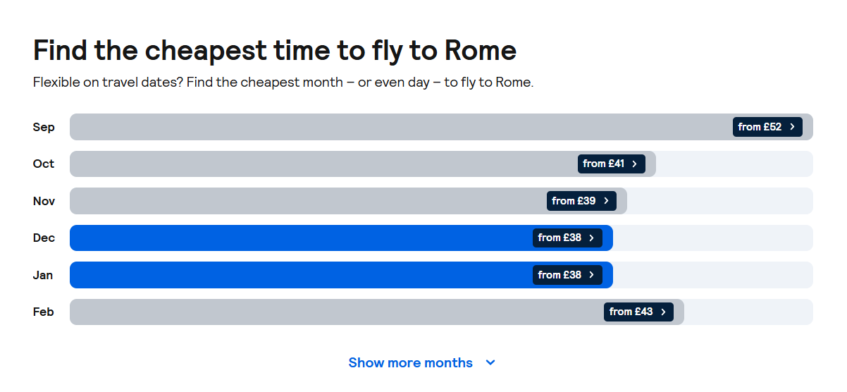Select the 'from £52' September price button
Image resolution: width=847 pixels, height=392 pixels.
767,127
